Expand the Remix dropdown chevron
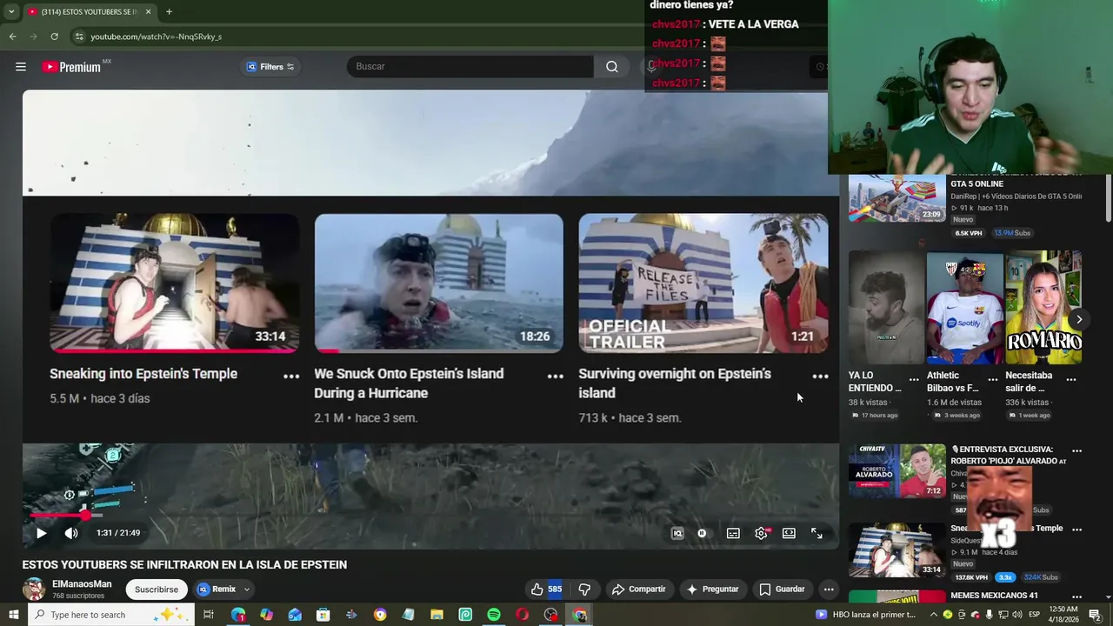Screen dimensions: 1113x626 coord(247,589)
